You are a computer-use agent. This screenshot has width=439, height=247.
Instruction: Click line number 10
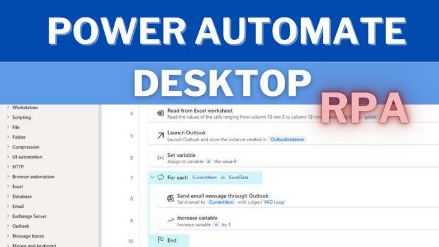(x=131, y=241)
